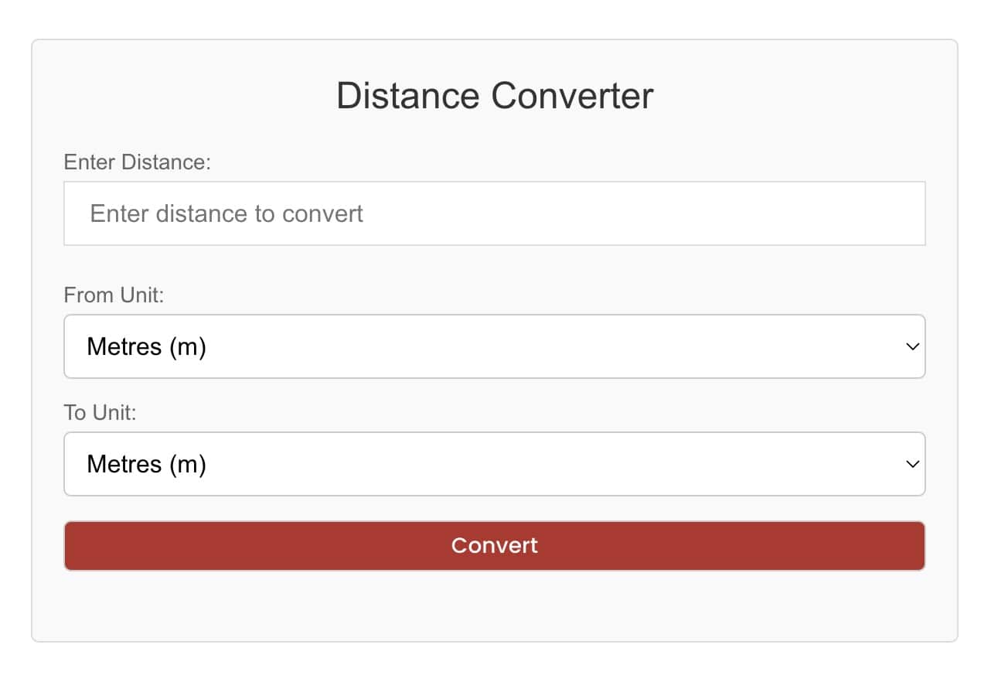Viewport: 991px width, 682px height.
Task: Click the "Enter Distance:" label
Action: (x=137, y=162)
